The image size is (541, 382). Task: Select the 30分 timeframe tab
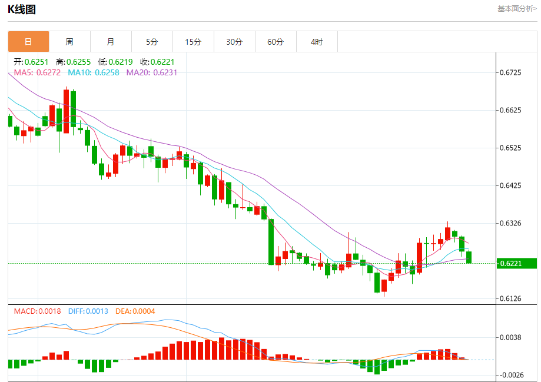[x=234, y=42]
